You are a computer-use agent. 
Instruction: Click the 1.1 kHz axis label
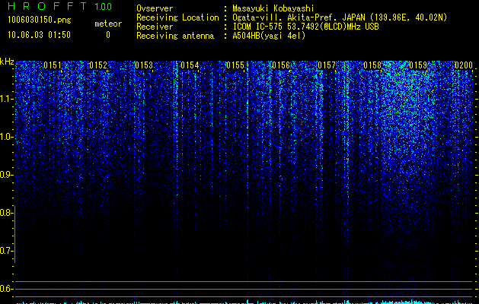(x=6, y=99)
